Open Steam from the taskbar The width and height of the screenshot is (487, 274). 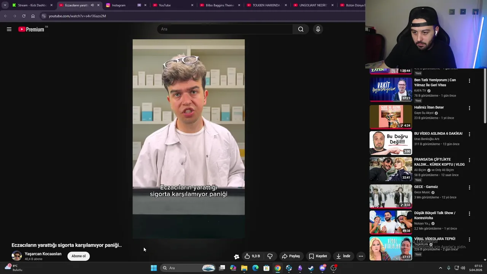pos(311,268)
